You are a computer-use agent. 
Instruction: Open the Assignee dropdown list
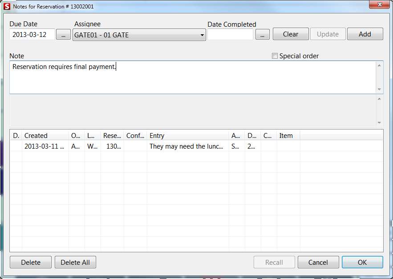coord(202,34)
